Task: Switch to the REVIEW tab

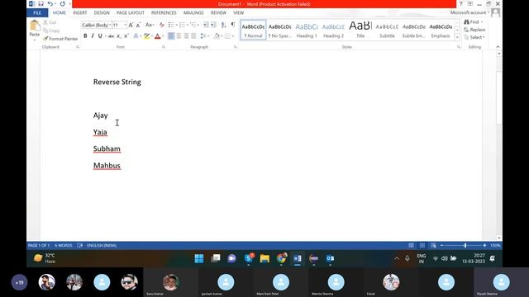Action: [218, 12]
